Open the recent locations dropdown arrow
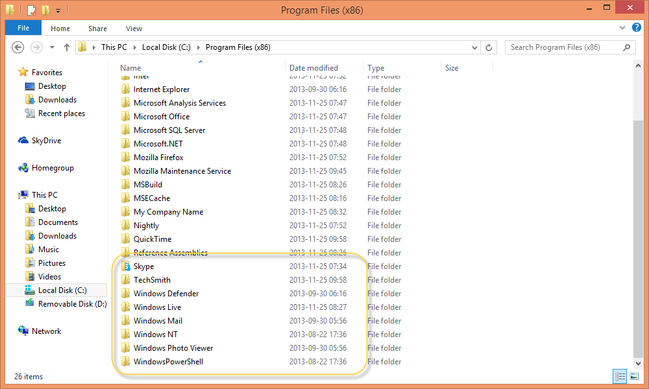This screenshot has width=649, height=389. [x=52, y=47]
